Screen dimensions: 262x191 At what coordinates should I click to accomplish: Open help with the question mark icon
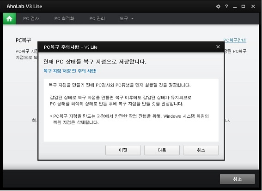point(226,6)
